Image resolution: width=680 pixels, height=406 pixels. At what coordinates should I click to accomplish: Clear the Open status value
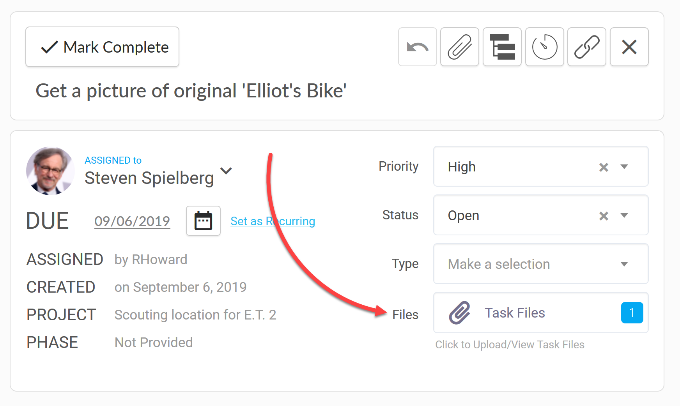point(604,216)
